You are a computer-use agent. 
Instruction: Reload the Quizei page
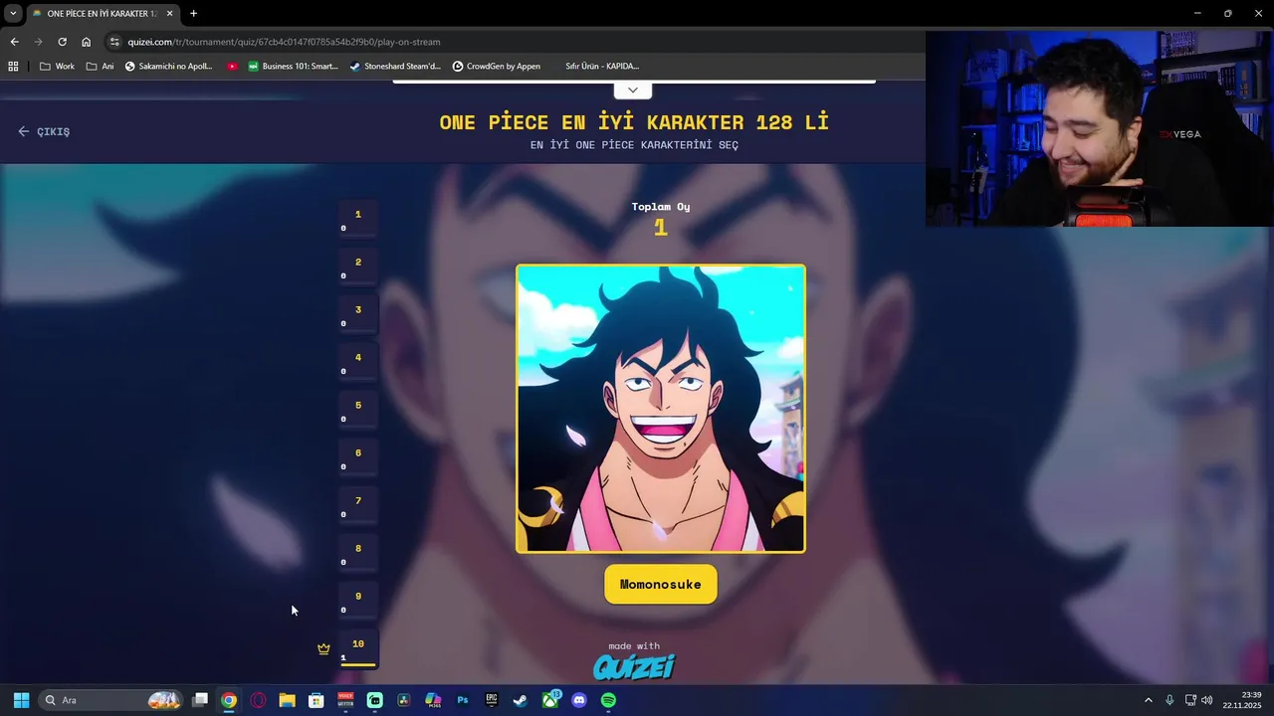coord(62,42)
